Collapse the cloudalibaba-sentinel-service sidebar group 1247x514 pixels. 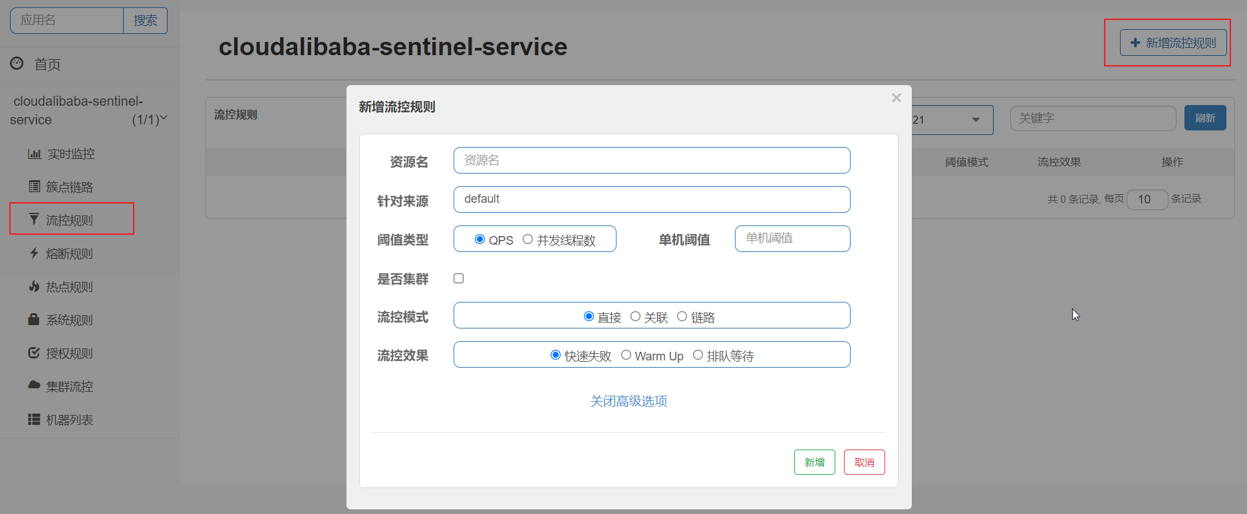[163, 118]
